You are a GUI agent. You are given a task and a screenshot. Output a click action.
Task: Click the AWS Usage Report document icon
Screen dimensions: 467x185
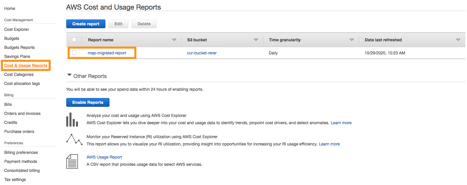(x=72, y=161)
